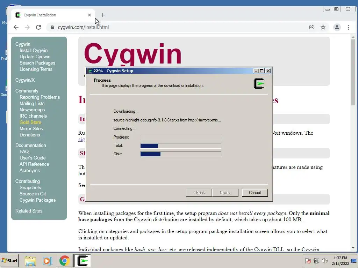The height and width of the screenshot is (268, 358).
Task: Cancel the Cygwin Setup download
Action: click(255, 193)
